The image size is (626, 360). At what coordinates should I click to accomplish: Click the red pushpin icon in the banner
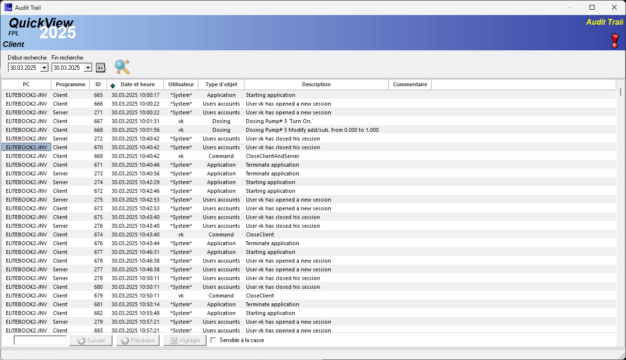[x=614, y=41]
